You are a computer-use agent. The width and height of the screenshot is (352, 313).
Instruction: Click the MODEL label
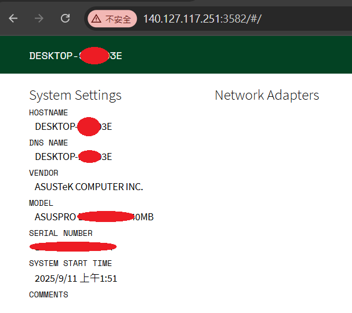click(x=41, y=203)
